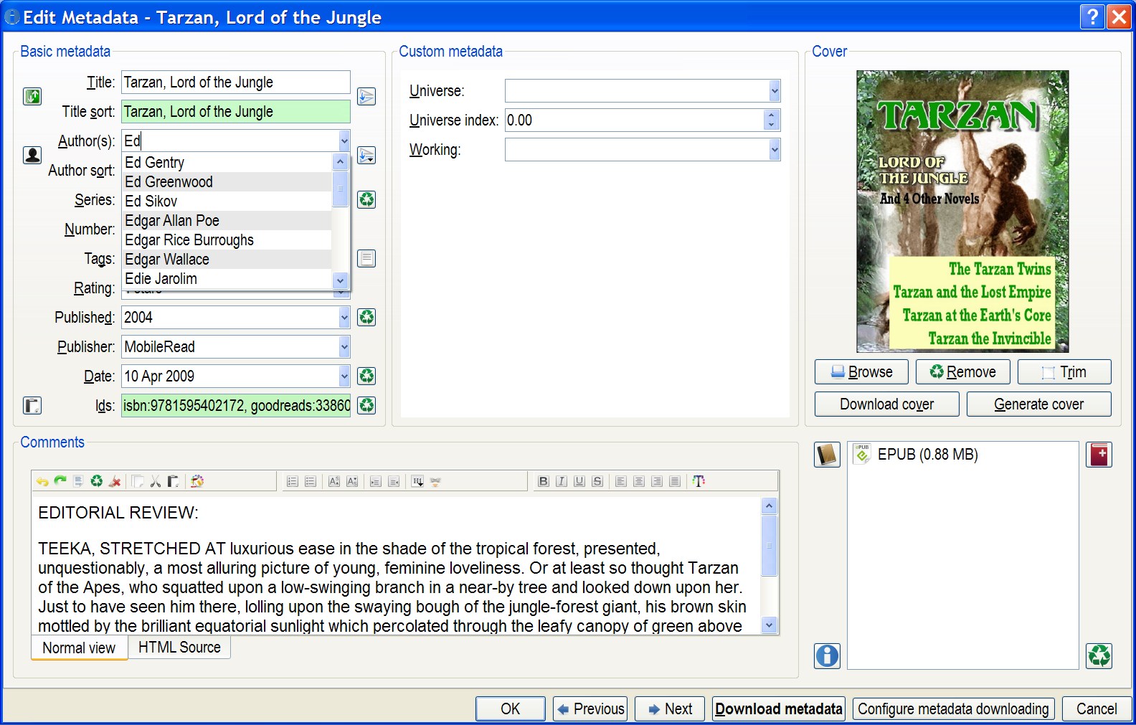Open the Published dropdown arrow
Viewport: 1136px width, 725px height.
tap(344, 317)
